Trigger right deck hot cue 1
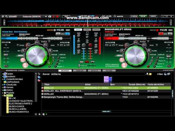The image size is (175, 131). click(x=148, y=67)
